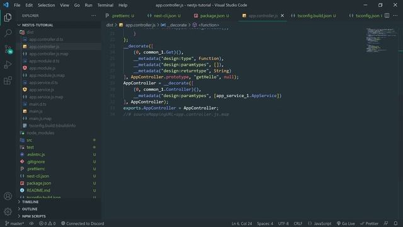Switch to nest-cli.json tab
403x227 pixels.
pos(164,16)
